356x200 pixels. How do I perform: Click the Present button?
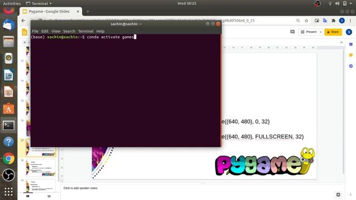309,32
